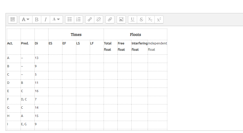Click the duration 11 cell

pyautogui.click(x=41, y=84)
